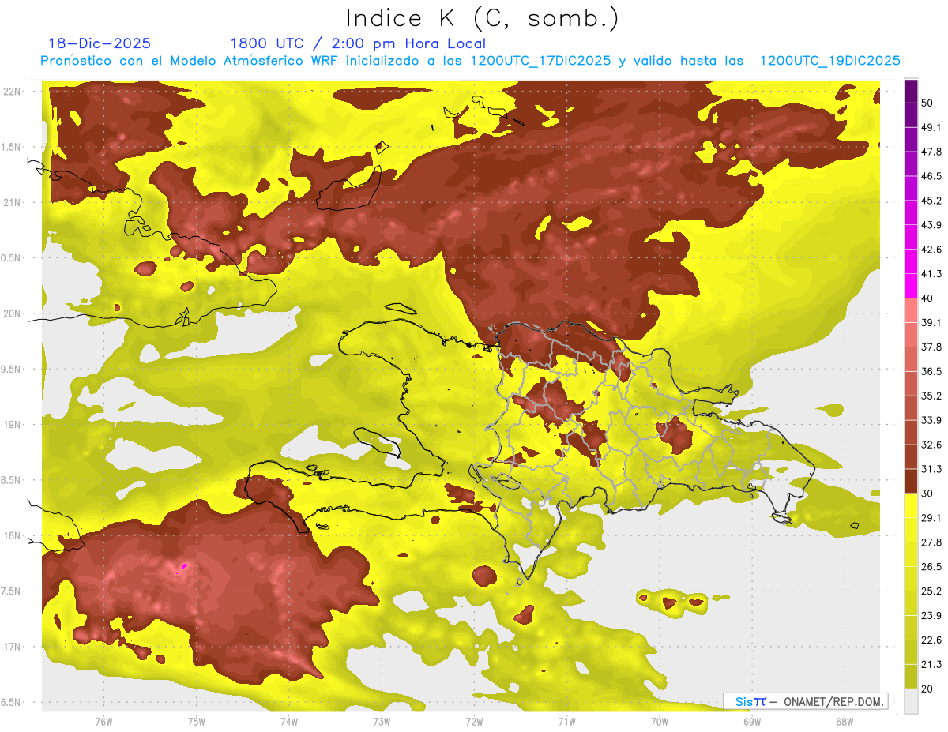Click the 'Indice K (C, somb.)' title
The width and height of the screenshot is (948, 732).
482,17
